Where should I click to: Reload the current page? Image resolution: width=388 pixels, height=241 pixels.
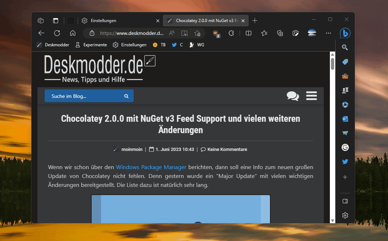point(57,33)
